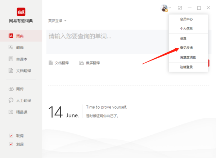
Task: Select 注销登录 to log out
Action: (188, 67)
